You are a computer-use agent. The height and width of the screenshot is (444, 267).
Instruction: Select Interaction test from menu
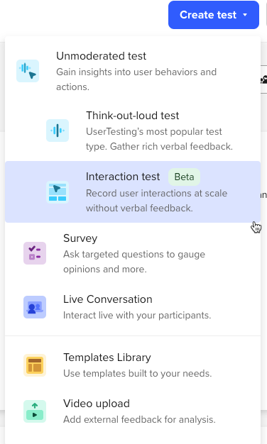click(x=133, y=192)
